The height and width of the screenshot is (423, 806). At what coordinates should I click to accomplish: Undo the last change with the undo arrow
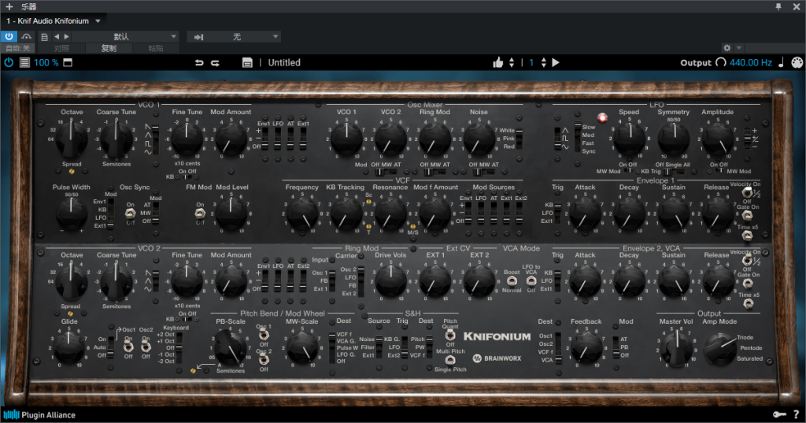199,62
